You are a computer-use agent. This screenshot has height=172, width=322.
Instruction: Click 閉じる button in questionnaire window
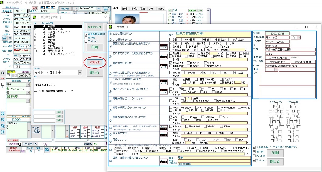(x=276, y=162)
